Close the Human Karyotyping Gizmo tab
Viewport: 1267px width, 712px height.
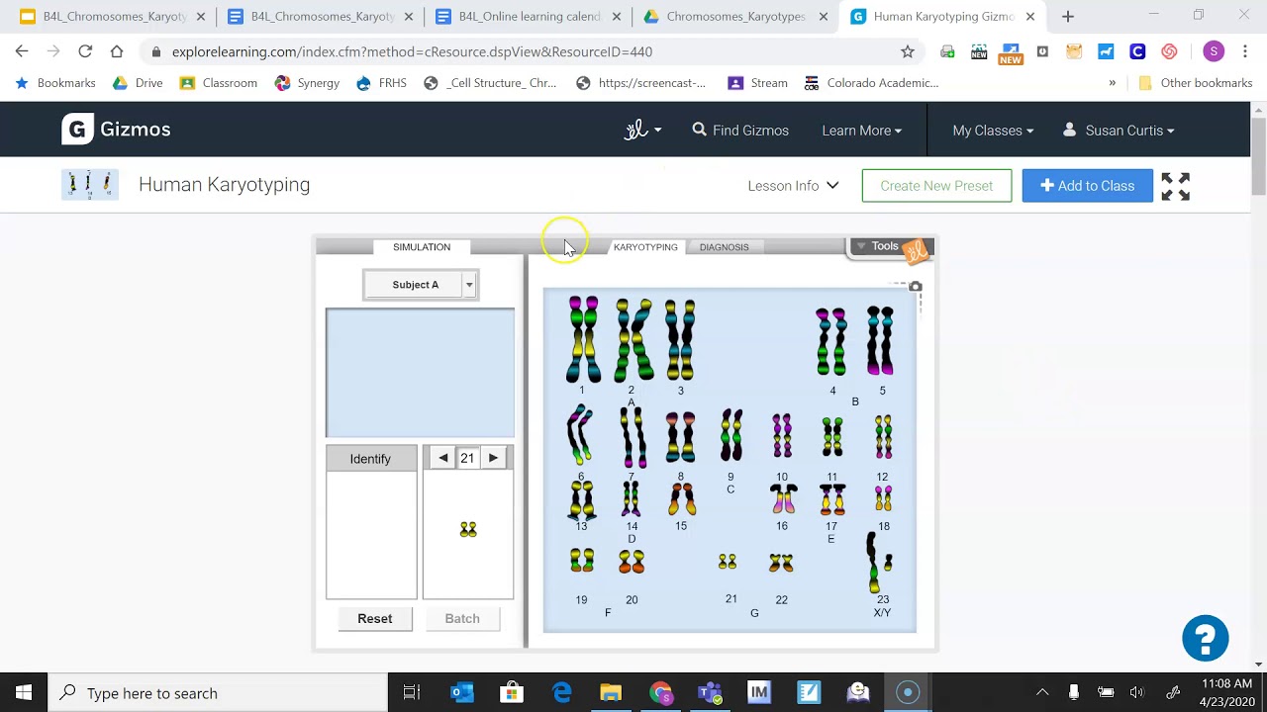1029,17
